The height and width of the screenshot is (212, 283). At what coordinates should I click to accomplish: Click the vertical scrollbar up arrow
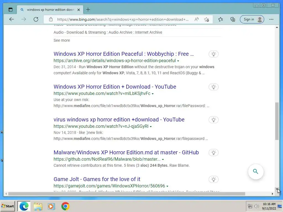click(277, 27)
